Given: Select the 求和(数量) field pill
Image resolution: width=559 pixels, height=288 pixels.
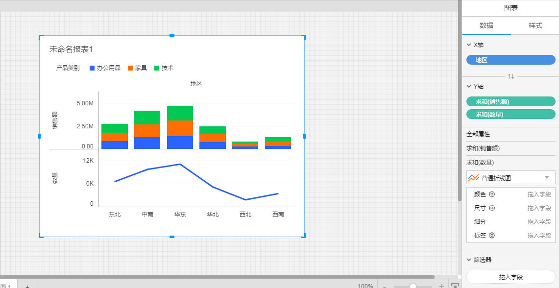Looking at the screenshot, I should click(511, 114).
